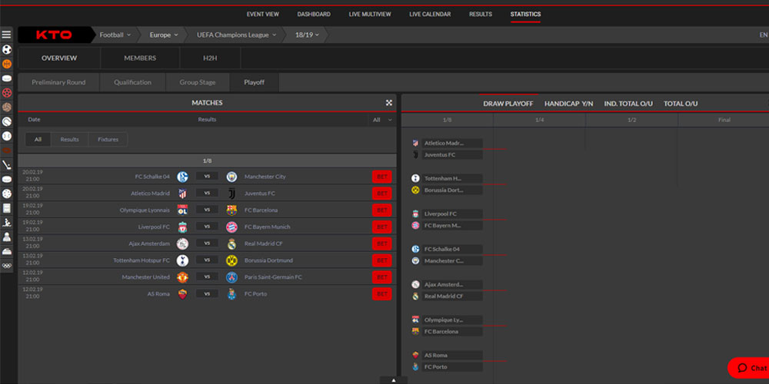The width and height of the screenshot is (769, 384).
Task: Open the Football sport dropdown
Action: tap(115, 35)
